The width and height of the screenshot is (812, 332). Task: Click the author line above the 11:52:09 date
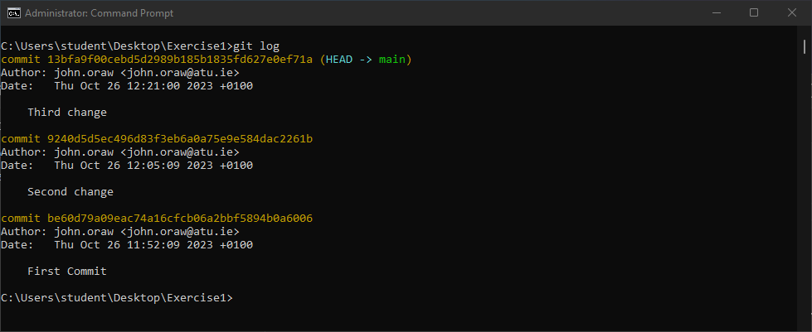tap(120, 232)
